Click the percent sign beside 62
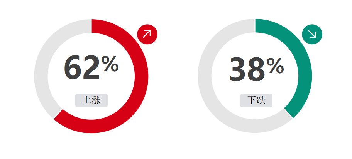 [110, 64]
